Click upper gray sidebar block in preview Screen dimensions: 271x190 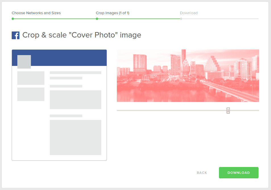pos(31,78)
